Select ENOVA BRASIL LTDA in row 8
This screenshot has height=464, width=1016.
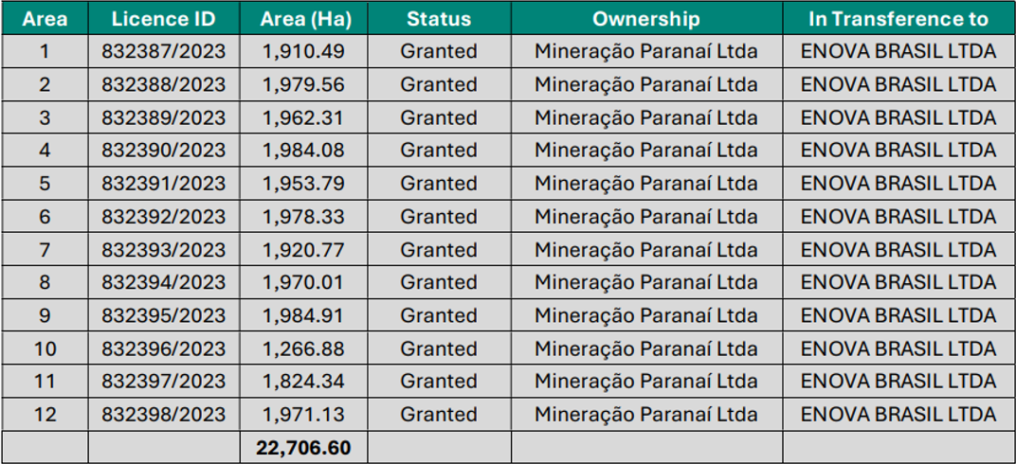(898, 282)
